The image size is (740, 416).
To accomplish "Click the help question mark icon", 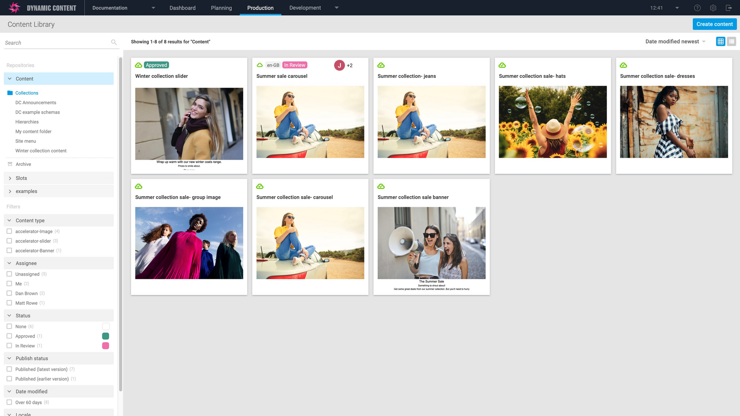I will tap(697, 8).
